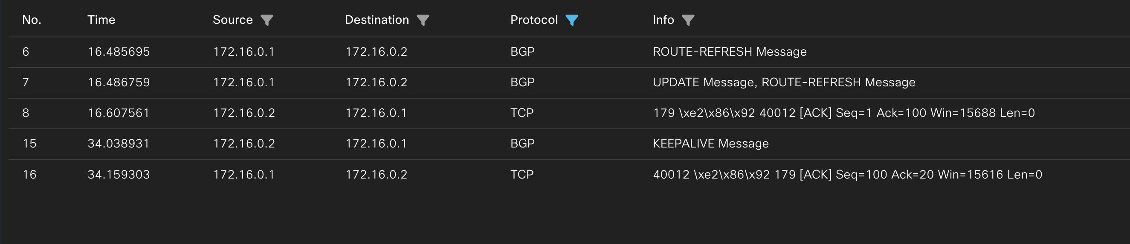This screenshot has width=1130, height=244.
Task: Sort by the No. column header
Action: 32,20
